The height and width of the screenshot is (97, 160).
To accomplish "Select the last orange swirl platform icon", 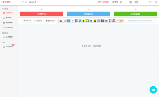I will [121, 21].
